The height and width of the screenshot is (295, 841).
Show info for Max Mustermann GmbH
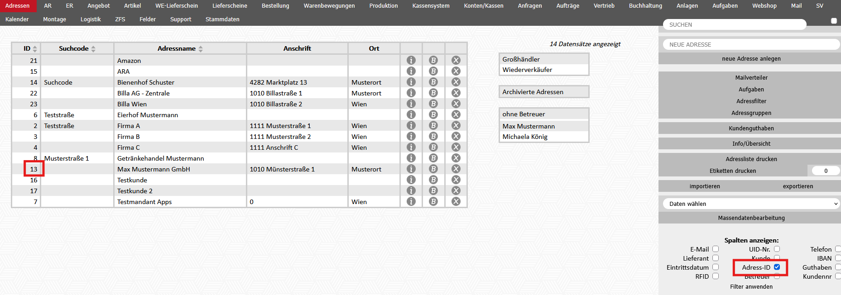(x=411, y=169)
